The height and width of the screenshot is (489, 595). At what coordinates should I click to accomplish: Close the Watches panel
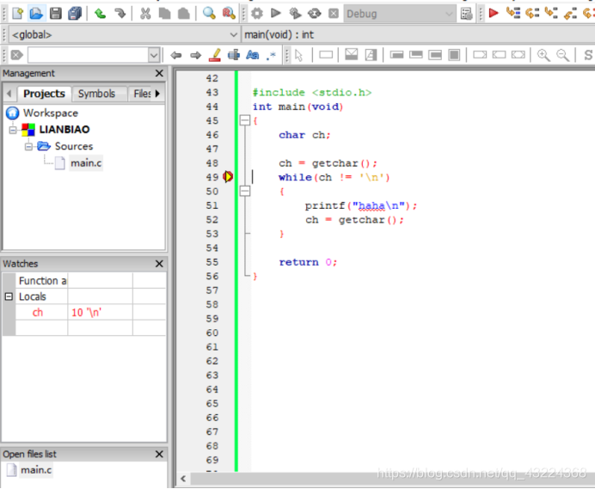tap(159, 264)
